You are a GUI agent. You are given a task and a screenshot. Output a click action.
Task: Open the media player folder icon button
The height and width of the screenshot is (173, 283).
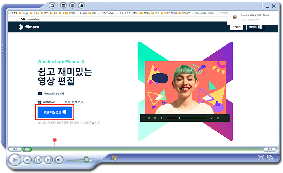[52, 6]
